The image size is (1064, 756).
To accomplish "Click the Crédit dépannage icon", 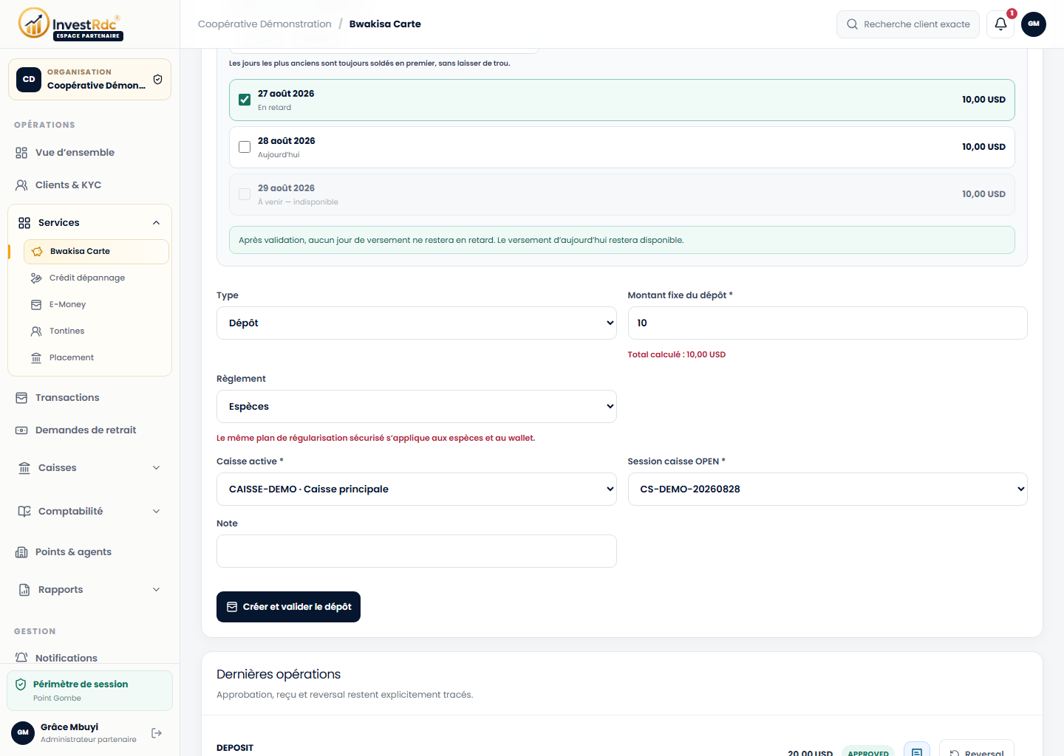I will tap(36, 278).
